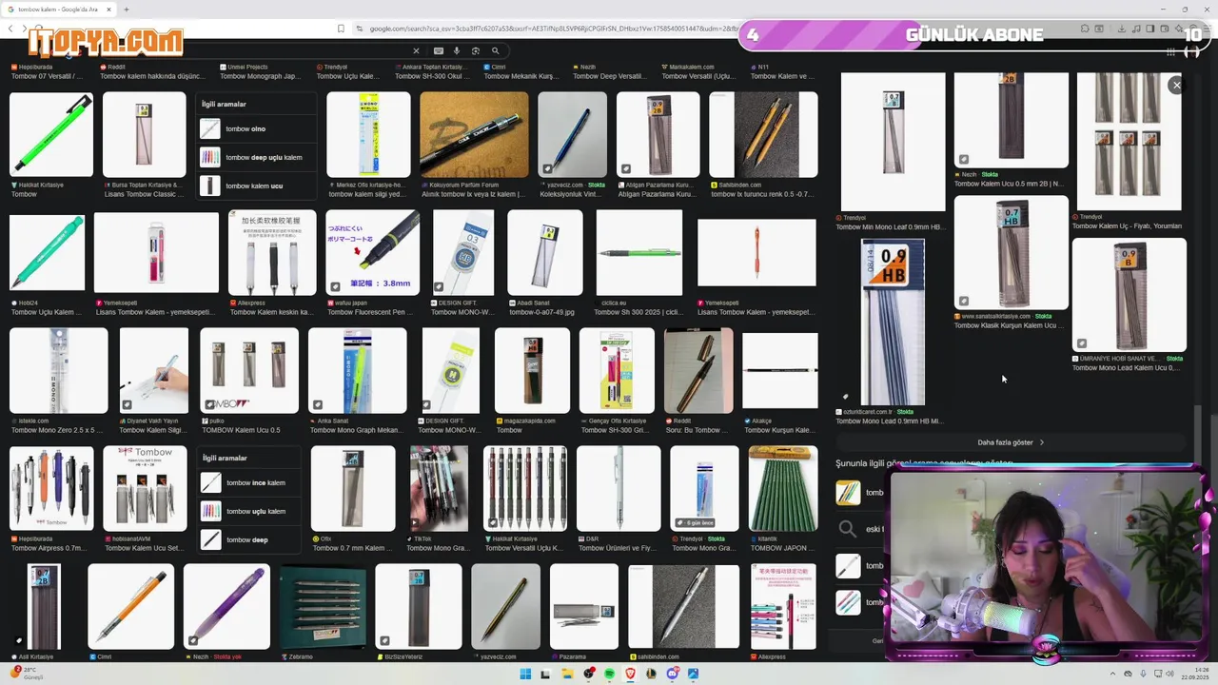The width and height of the screenshot is (1218, 685).
Task: Show hidden system tray icons chevron
Action: pyautogui.click(x=1114, y=674)
